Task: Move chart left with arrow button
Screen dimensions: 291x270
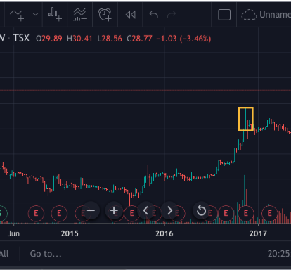Action: [x=145, y=210]
